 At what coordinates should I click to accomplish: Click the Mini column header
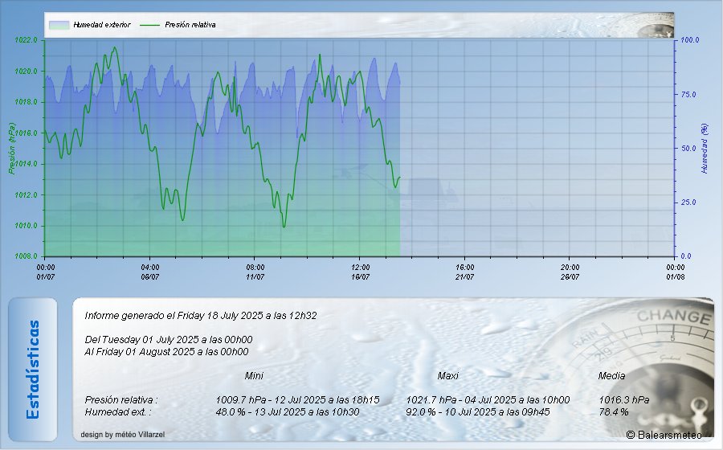click(x=254, y=376)
